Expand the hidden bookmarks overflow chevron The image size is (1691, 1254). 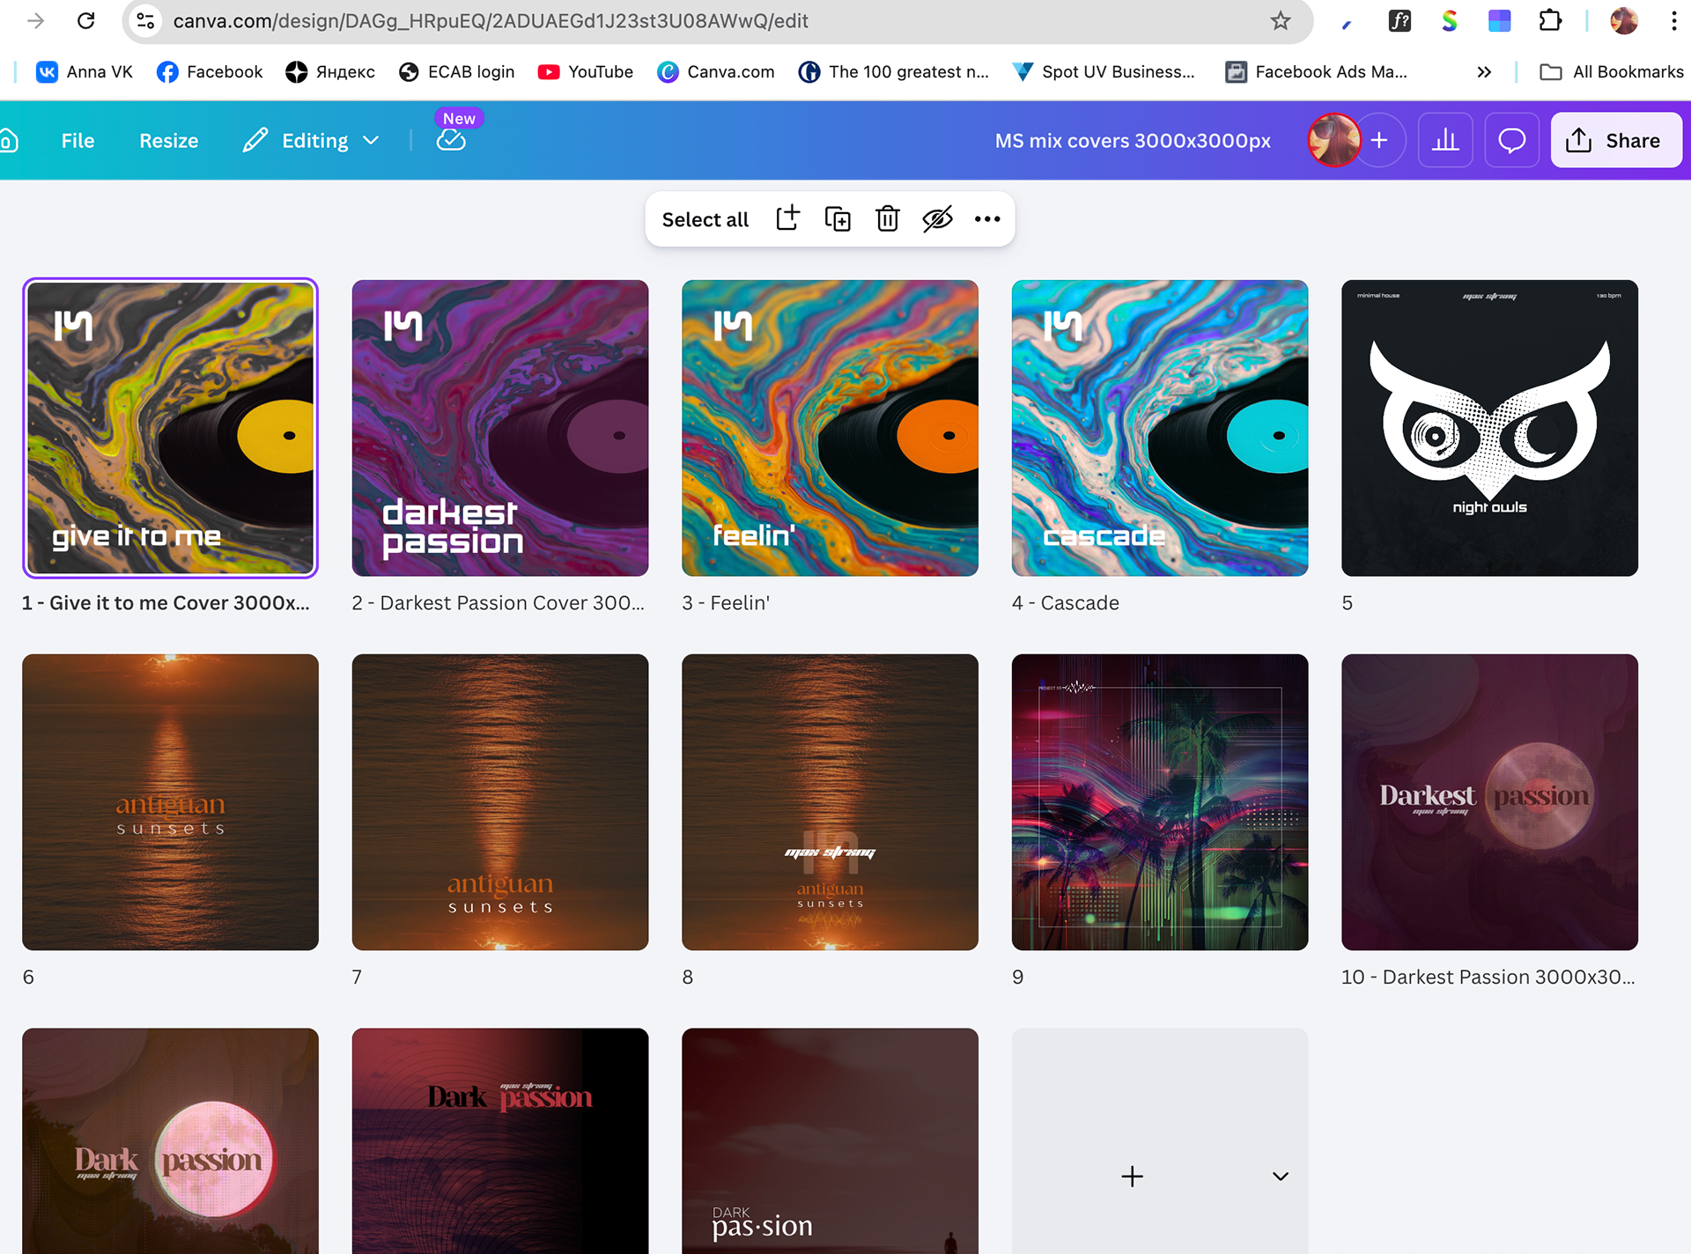tap(1484, 72)
